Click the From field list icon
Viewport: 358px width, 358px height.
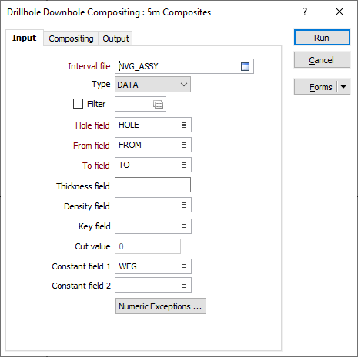coord(184,145)
